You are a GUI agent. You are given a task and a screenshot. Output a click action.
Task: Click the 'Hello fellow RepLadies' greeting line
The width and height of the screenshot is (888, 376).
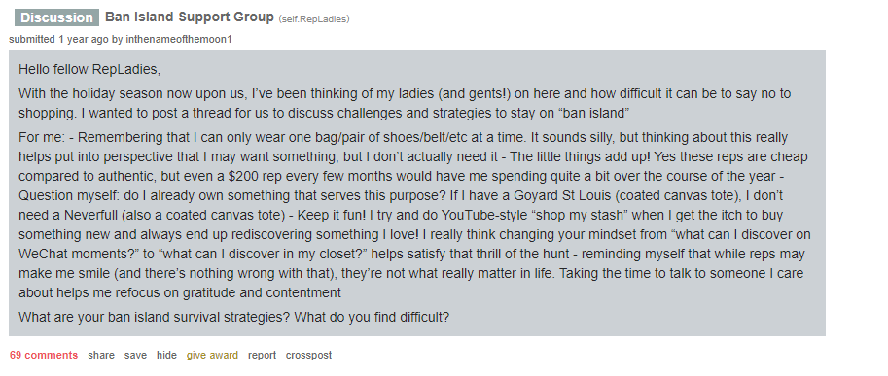pyautogui.click(x=89, y=70)
